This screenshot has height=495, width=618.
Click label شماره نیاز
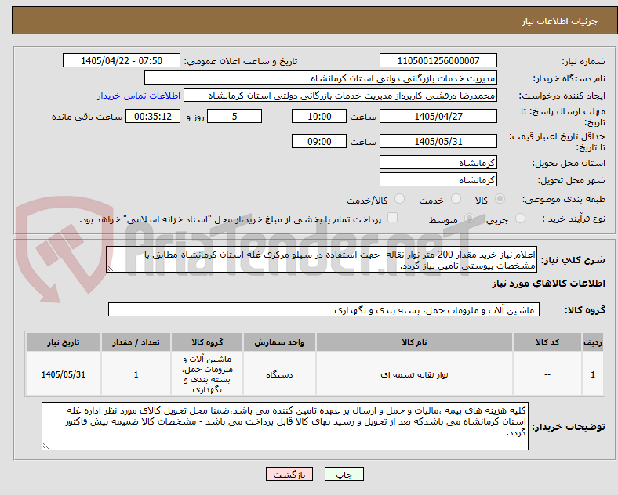pos(583,61)
